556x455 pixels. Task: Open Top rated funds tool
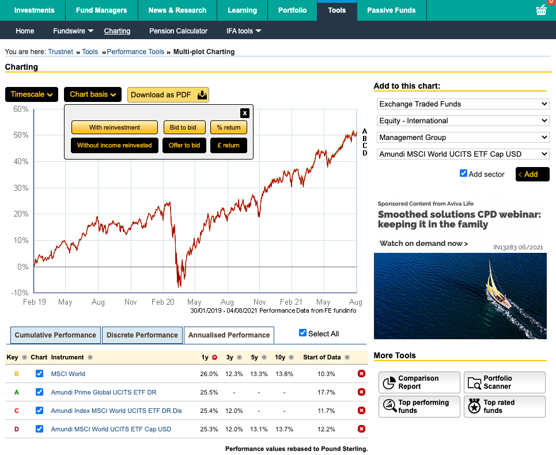(504, 407)
